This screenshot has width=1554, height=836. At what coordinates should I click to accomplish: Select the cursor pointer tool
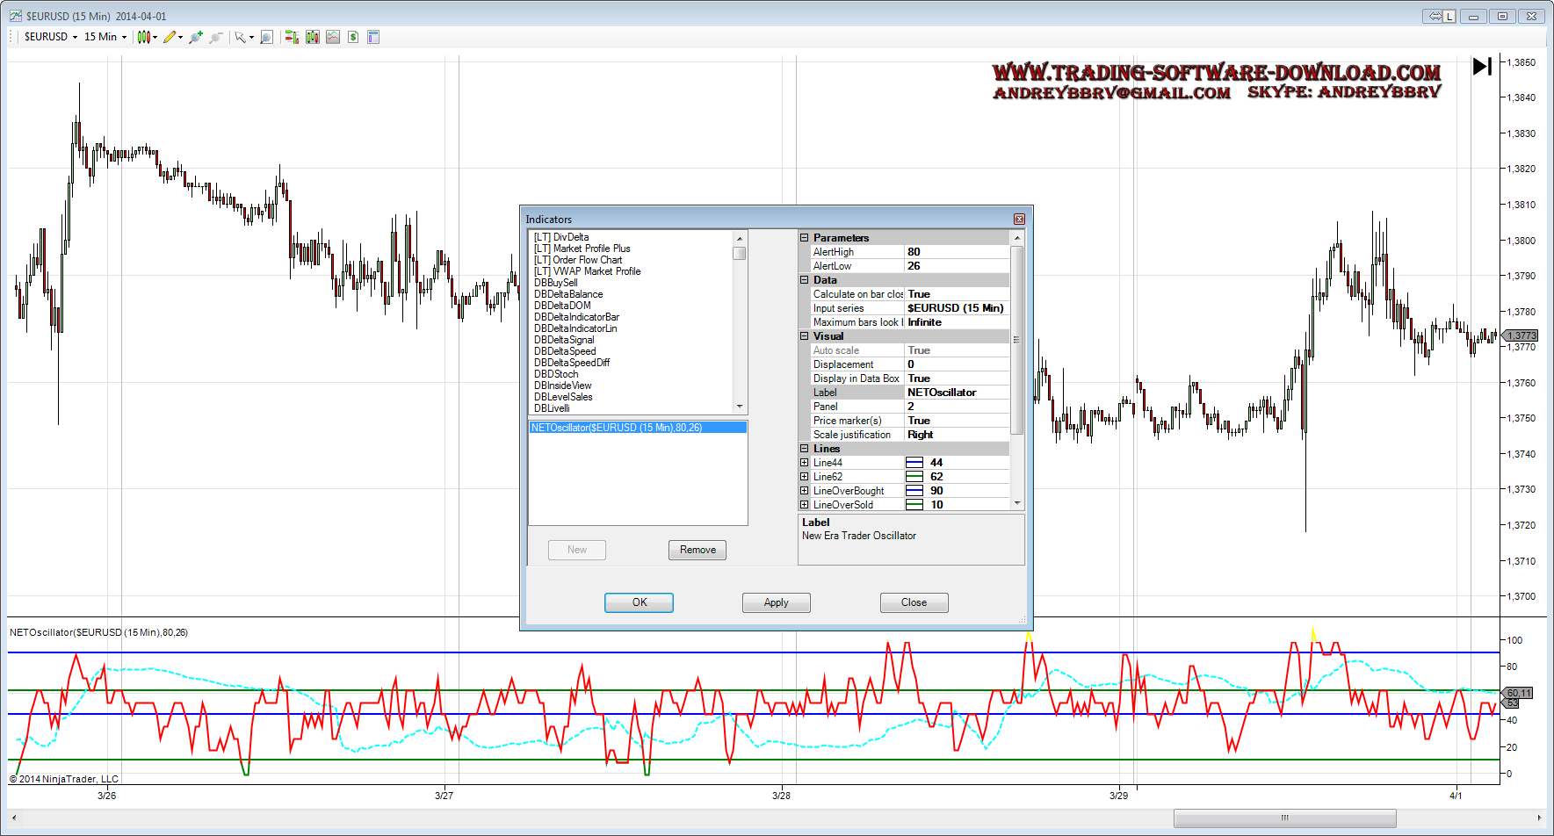(x=241, y=37)
